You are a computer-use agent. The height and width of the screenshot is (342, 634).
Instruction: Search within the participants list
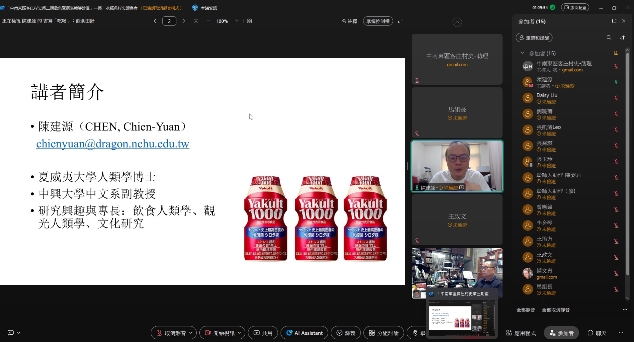coord(608,38)
